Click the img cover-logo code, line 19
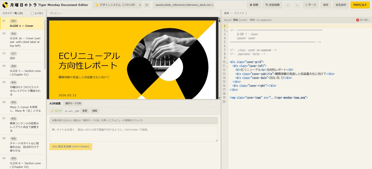The height and width of the screenshot is (169, 372). tap(268, 98)
